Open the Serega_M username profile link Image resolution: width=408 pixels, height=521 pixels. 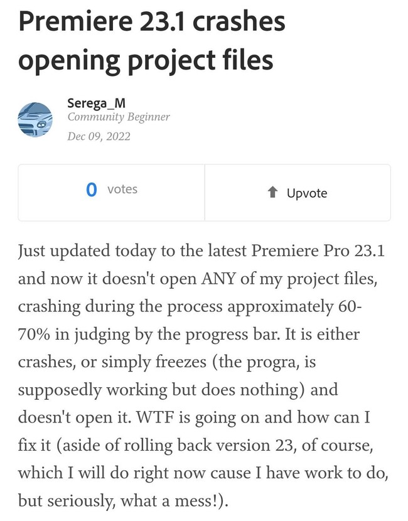pos(97,103)
